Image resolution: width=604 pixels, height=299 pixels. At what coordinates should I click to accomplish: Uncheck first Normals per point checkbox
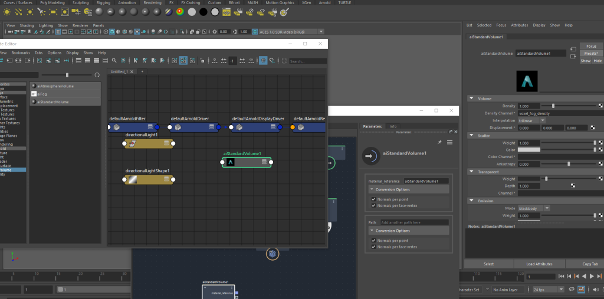[373, 199]
